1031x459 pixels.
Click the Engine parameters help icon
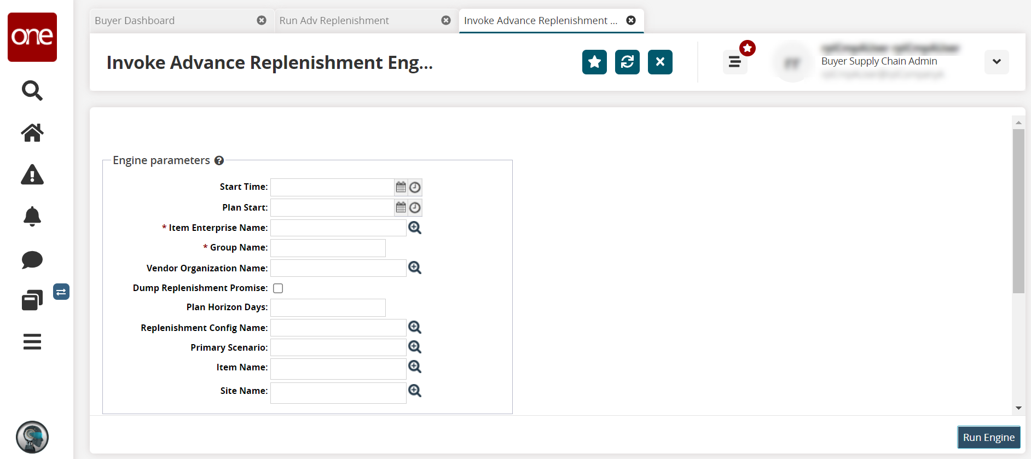click(219, 160)
